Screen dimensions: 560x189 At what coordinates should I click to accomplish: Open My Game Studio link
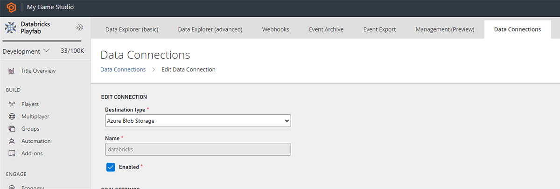50,7
